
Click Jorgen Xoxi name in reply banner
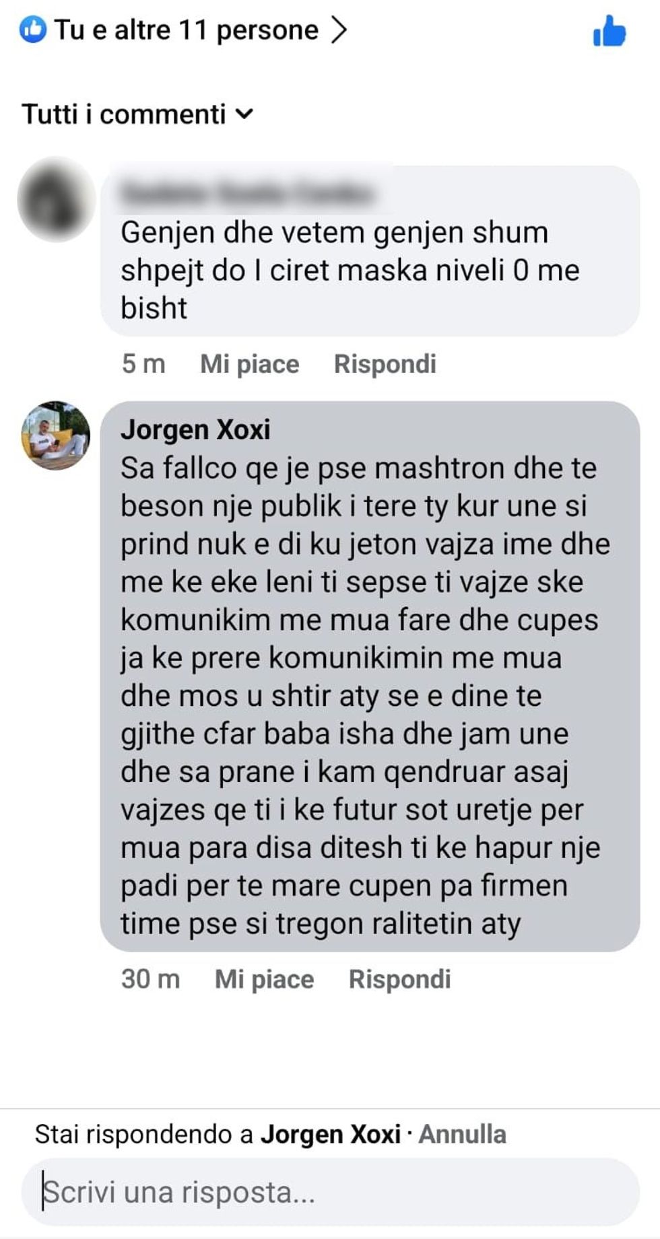click(331, 1134)
